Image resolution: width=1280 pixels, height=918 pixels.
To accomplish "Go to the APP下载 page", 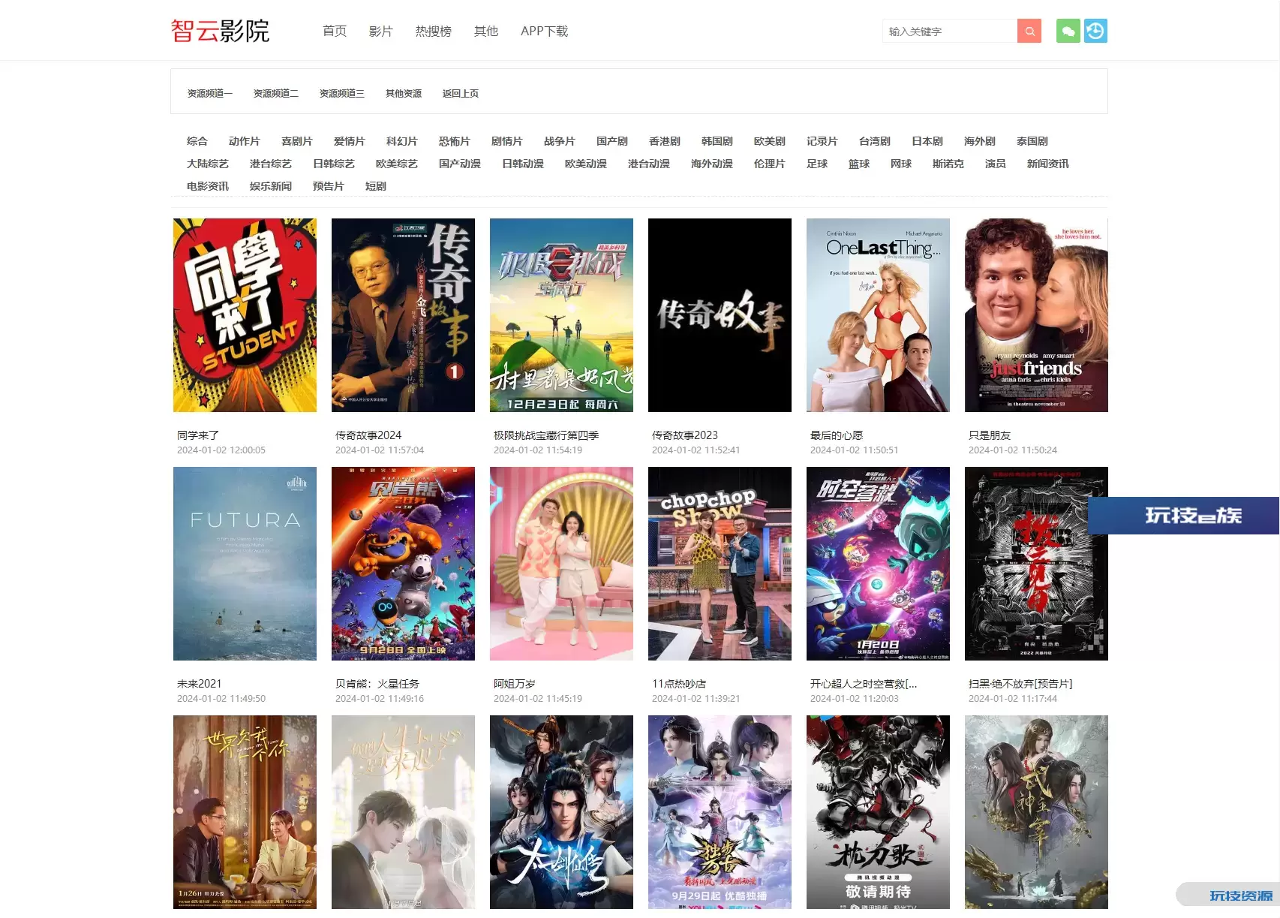I will point(544,31).
